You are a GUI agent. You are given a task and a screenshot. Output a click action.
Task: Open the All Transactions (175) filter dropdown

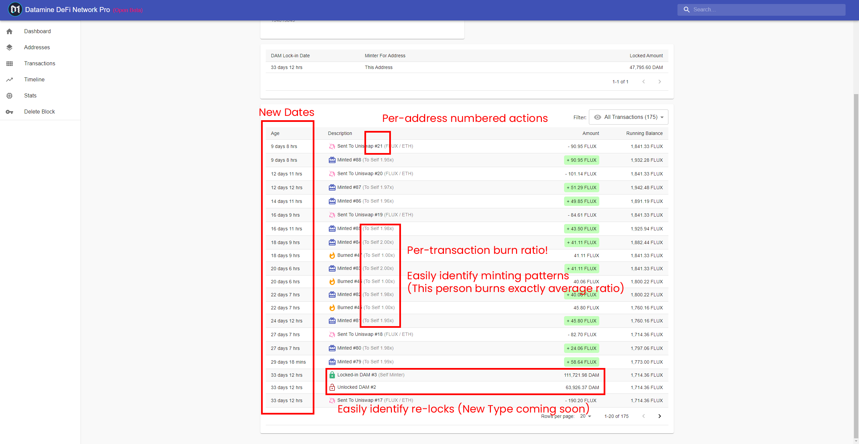point(628,117)
